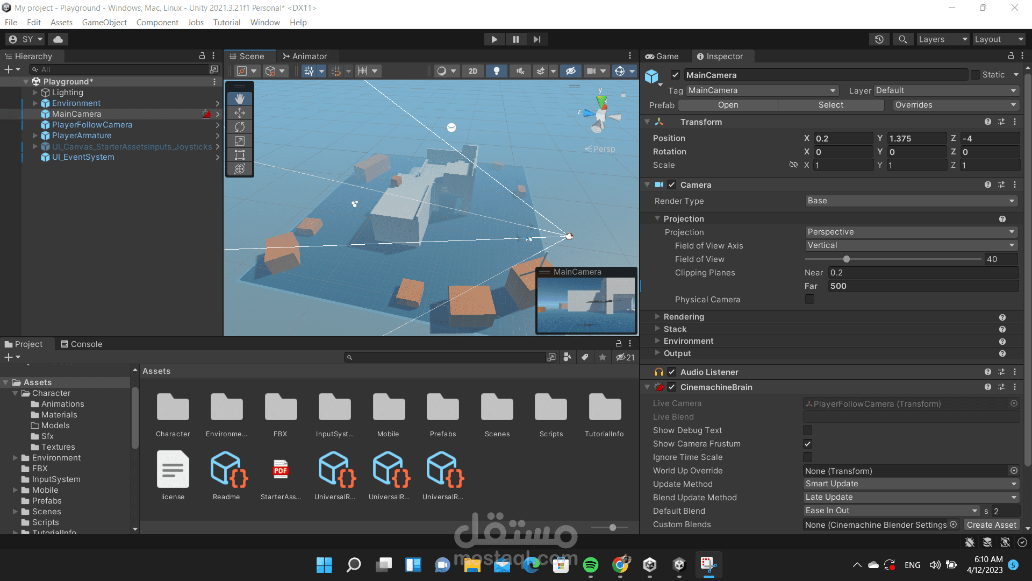Click the prefab Open button
The height and width of the screenshot is (581, 1032).
pyautogui.click(x=728, y=105)
